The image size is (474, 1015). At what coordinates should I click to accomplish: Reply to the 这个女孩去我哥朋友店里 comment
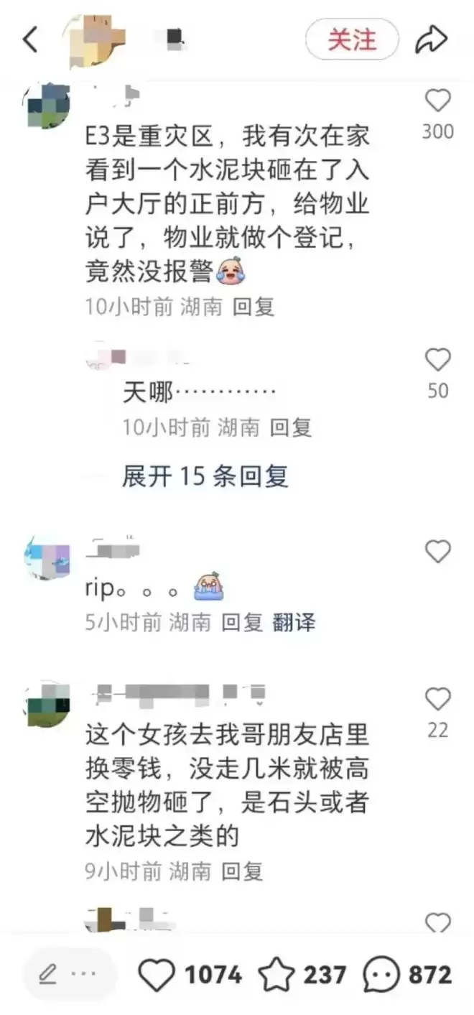(242, 871)
